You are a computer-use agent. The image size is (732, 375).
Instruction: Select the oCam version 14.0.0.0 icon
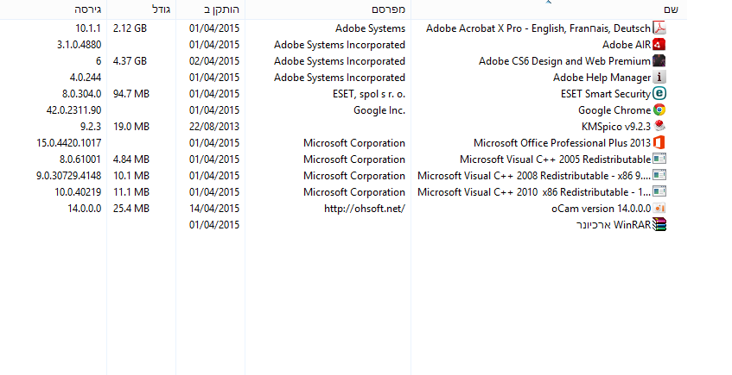pyautogui.click(x=659, y=209)
